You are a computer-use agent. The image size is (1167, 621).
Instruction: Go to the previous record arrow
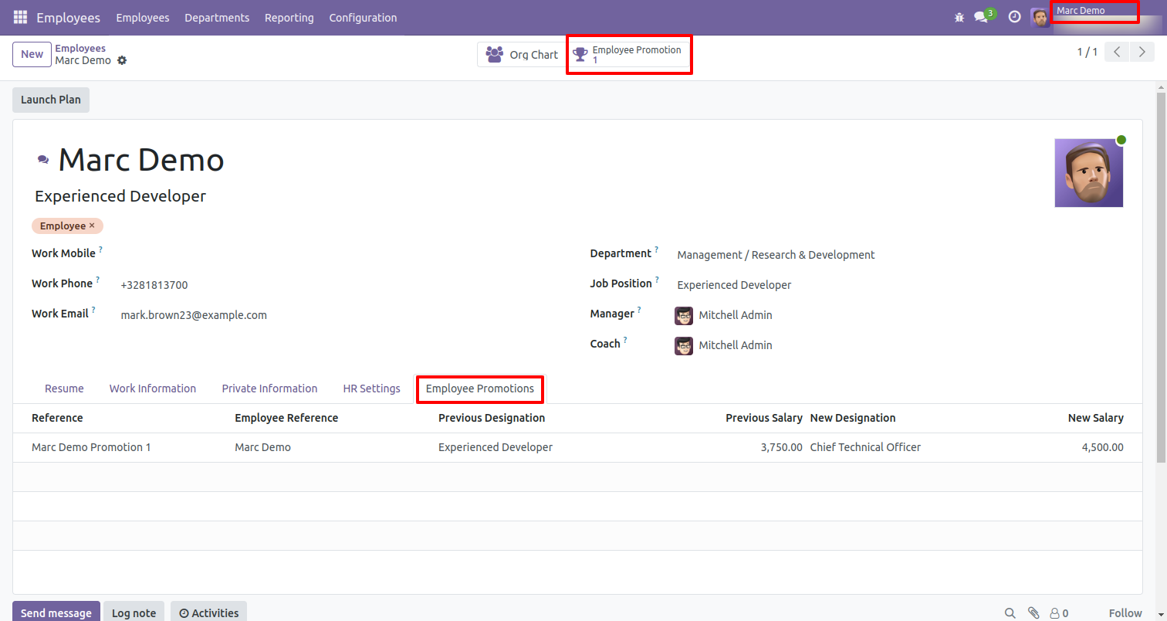pos(1117,53)
